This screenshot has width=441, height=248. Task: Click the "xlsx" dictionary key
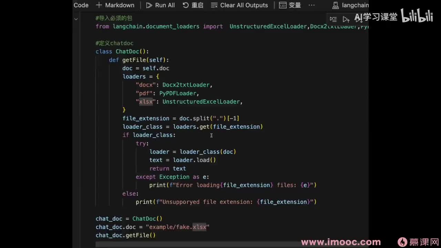[x=146, y=102]
